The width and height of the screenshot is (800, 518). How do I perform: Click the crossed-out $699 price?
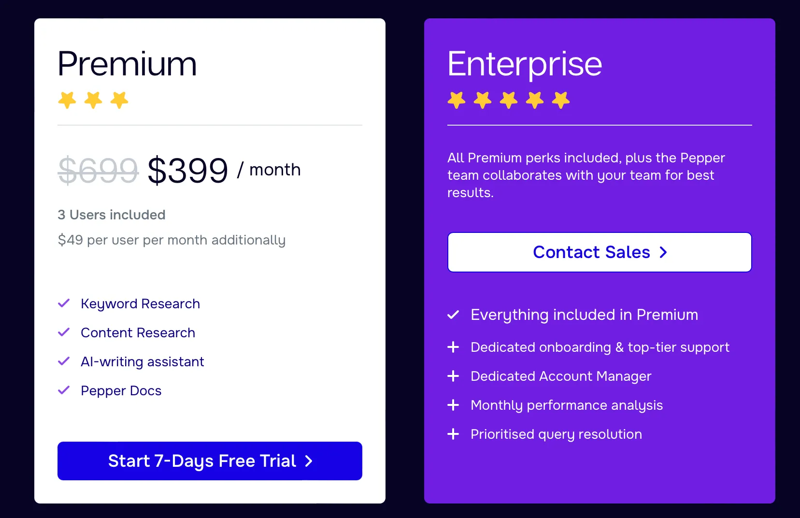pos(98,170)
